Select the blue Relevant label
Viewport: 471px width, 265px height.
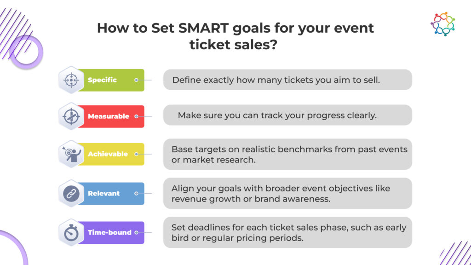[x=111, y=194]
